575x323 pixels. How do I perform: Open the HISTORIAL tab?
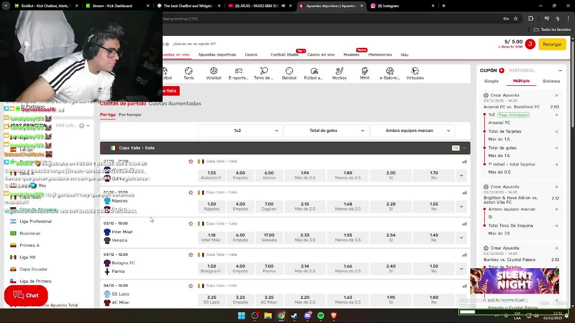pyautogui.click(x=522, y=70)
